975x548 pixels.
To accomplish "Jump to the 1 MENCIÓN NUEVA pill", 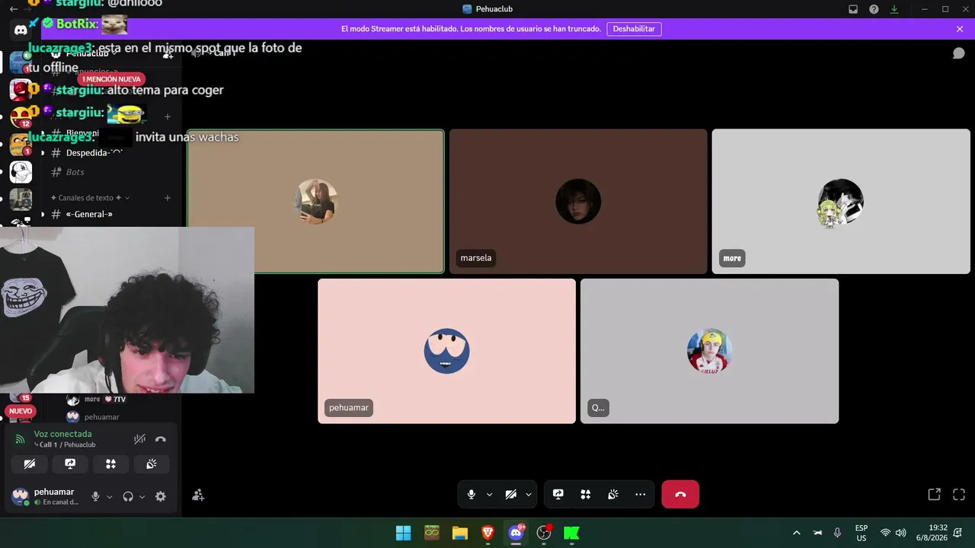I will coord(111,79).
